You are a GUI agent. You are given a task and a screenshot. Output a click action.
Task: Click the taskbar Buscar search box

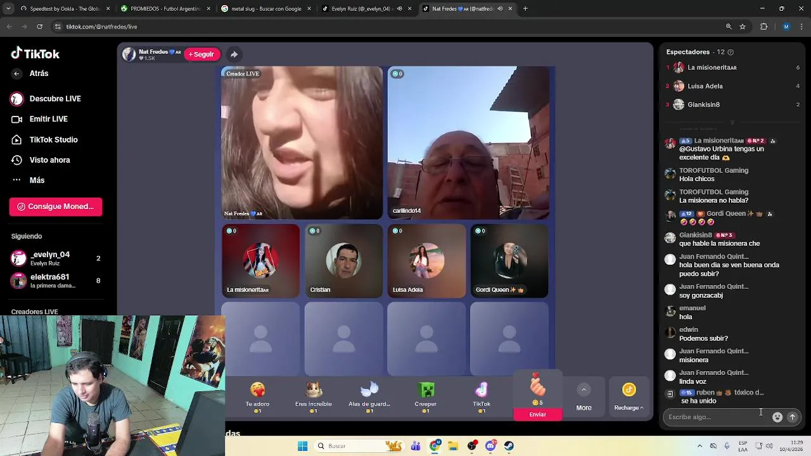click(x=359, y=446)
